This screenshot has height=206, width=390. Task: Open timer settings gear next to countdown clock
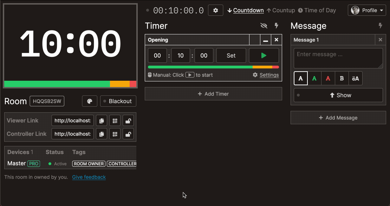point(215,10)
